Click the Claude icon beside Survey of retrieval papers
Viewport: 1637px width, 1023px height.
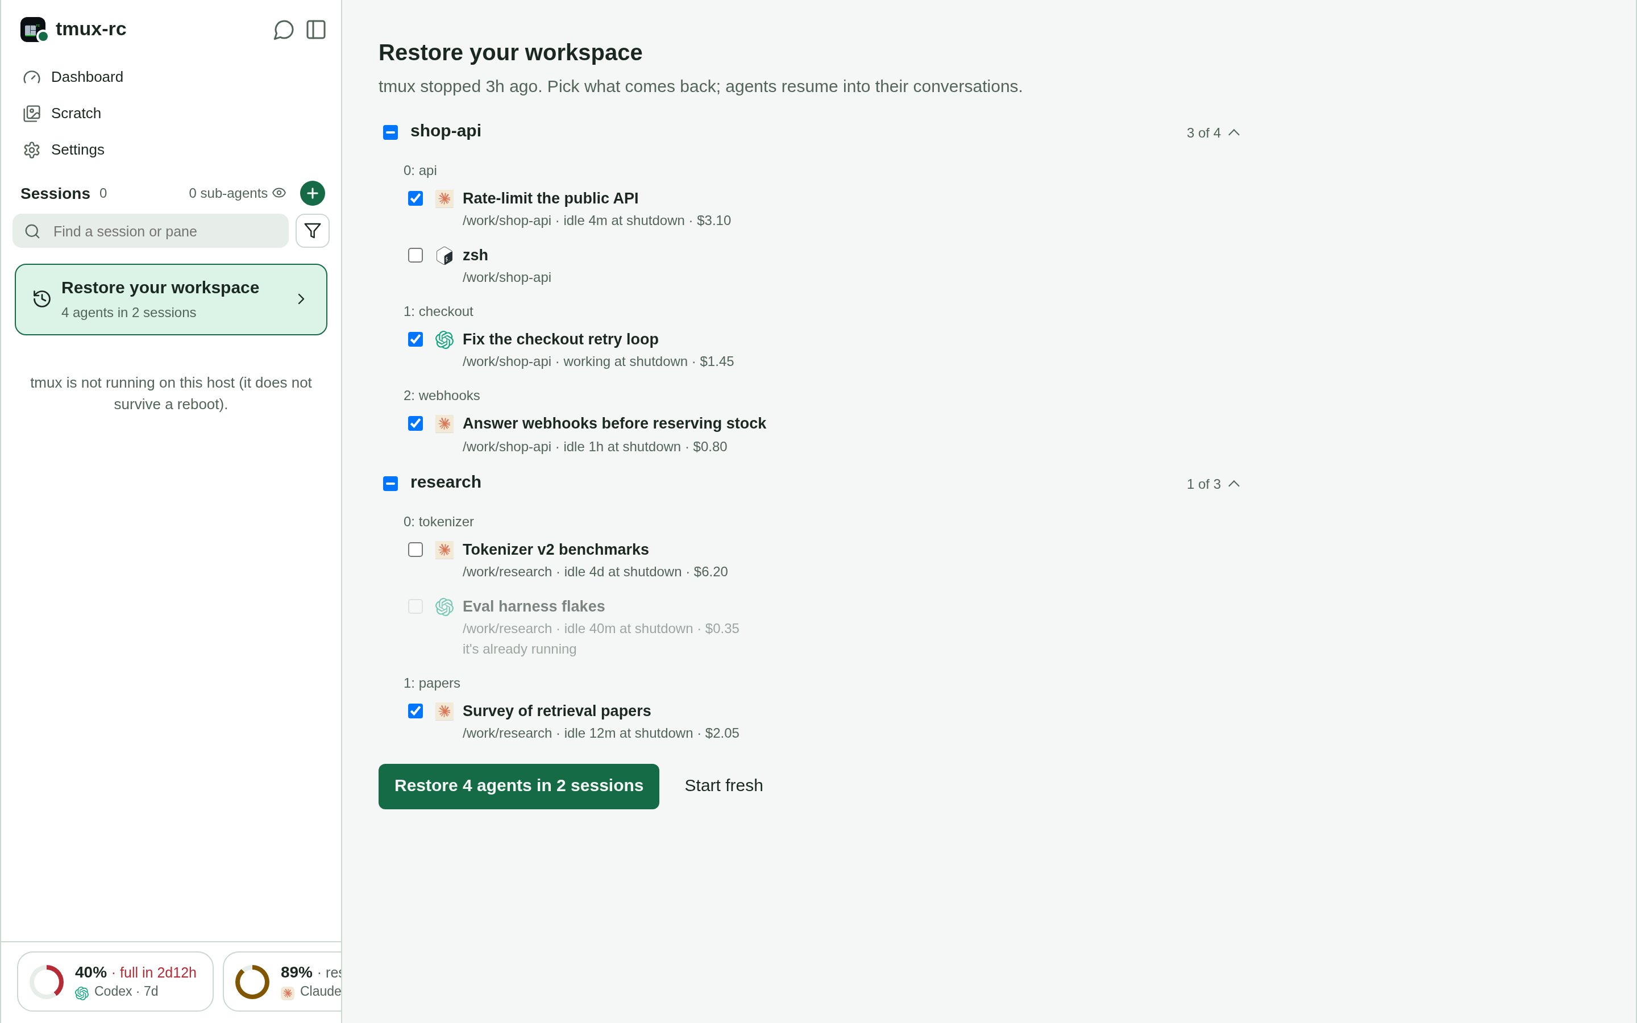pyautogui.click(x=444, y=711)
